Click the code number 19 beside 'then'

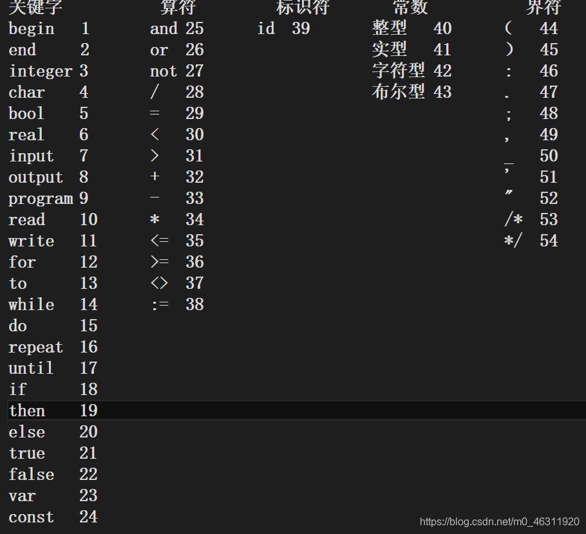(x=89, y=410)
